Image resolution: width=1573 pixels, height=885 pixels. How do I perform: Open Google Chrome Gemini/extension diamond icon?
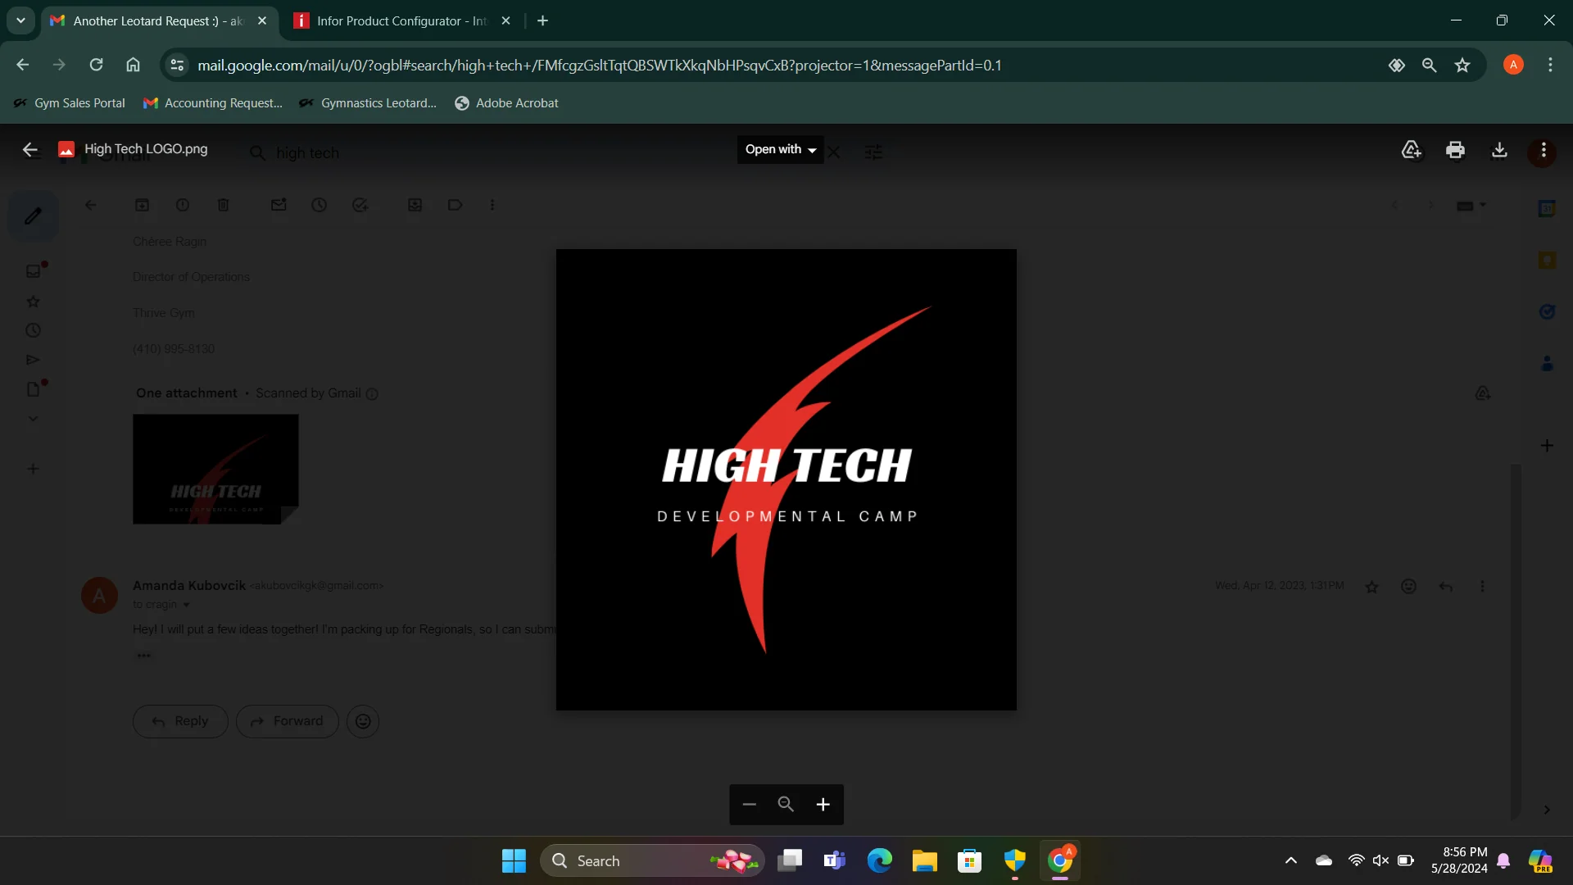[1397, 66]
